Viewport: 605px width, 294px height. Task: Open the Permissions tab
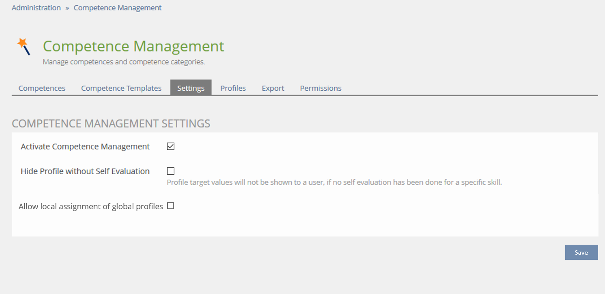point(321,88)
